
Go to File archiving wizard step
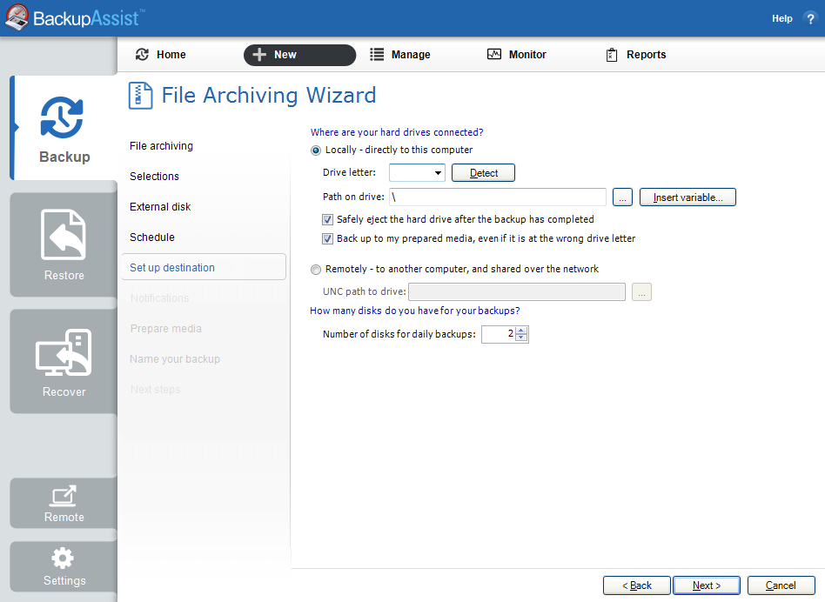pyautogui.click(x=161, y=146)
